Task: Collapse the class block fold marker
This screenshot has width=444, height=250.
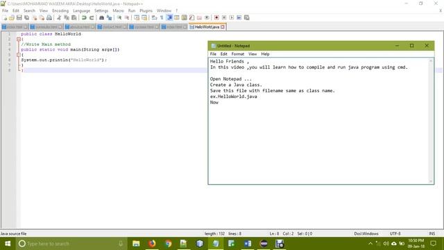Action: coord(19,39)
